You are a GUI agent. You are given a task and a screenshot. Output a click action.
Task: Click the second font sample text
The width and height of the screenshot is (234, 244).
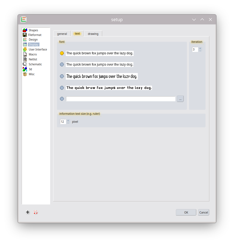click(99, 64)
